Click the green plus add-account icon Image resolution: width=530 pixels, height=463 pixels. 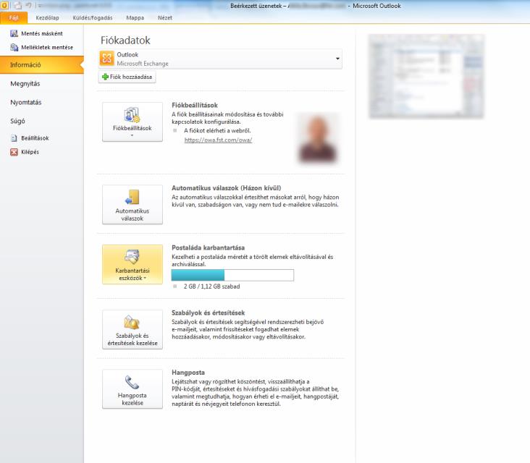(105, 77)
